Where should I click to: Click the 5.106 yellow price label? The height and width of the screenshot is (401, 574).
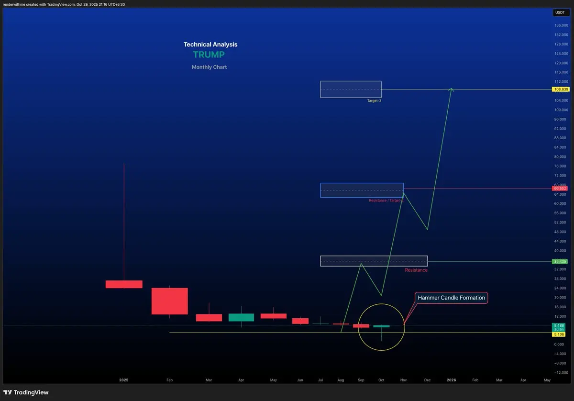(559, 334)
